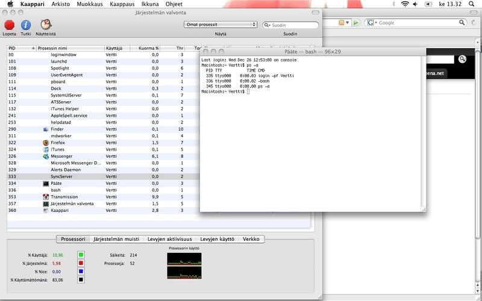
Task: Click the upper processor usage graph
Action: pyautogui.click(x=184, y=259)
